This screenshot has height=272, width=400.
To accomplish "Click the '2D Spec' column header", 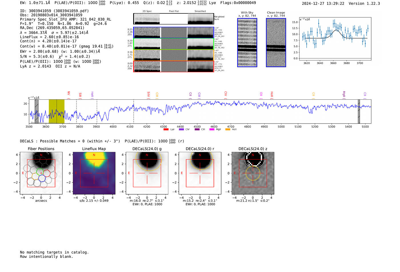I will pyautogui.click(x=147, y=11).
